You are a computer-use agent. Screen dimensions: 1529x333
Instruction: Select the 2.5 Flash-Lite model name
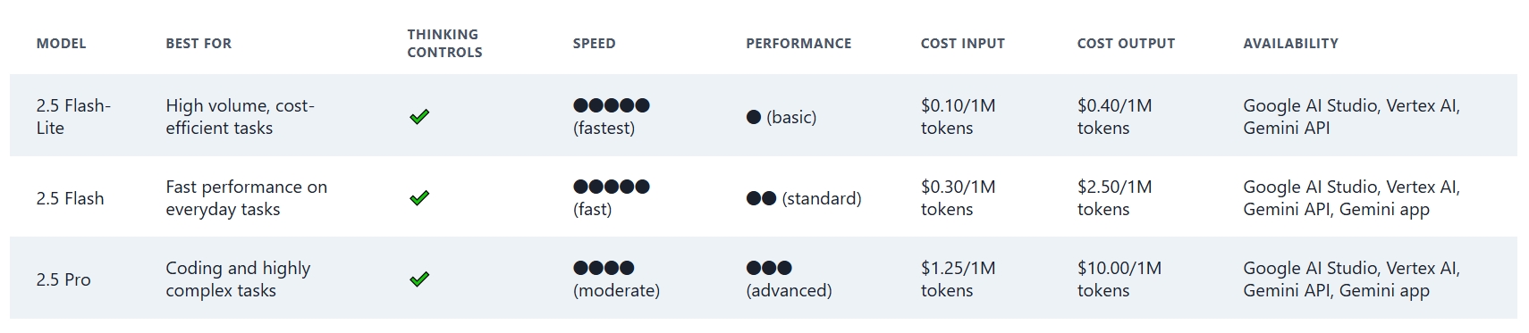pos(73,116)
